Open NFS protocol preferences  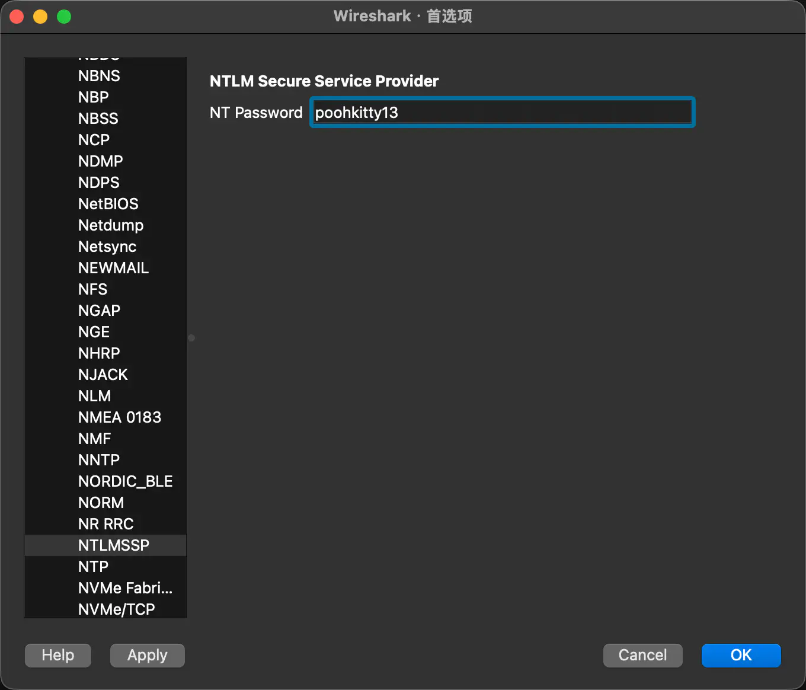click(92, 289)
